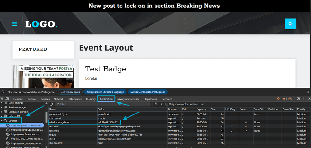Image resolution: width=311 pixels, height=148 pixels.
Task: Sort cookies by Name column header
Action: (73, 109)
